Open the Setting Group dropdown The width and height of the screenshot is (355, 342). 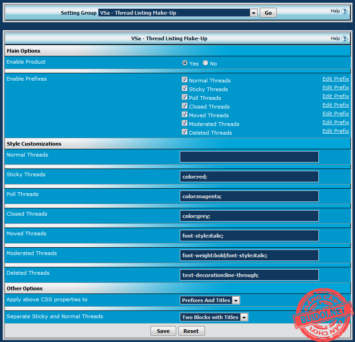(178, 13)
